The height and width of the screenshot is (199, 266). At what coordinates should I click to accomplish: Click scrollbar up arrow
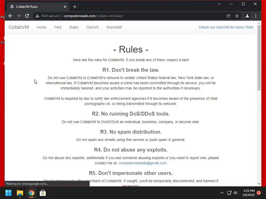coord(259,23)
